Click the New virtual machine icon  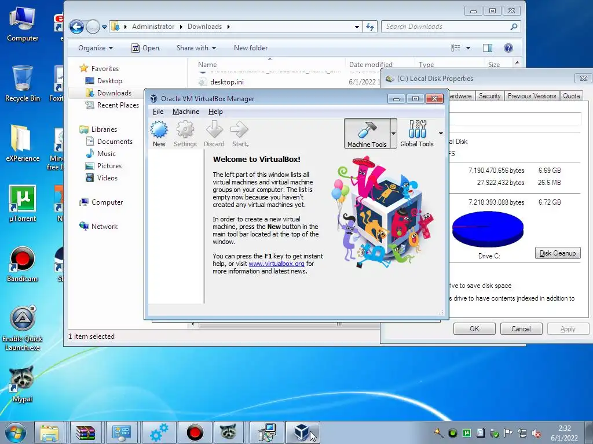(x=159, y=134)
